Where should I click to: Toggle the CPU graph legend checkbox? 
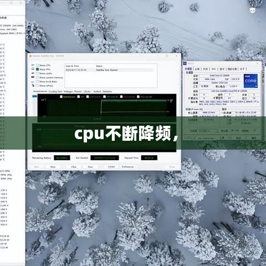(x=79, y=96)
